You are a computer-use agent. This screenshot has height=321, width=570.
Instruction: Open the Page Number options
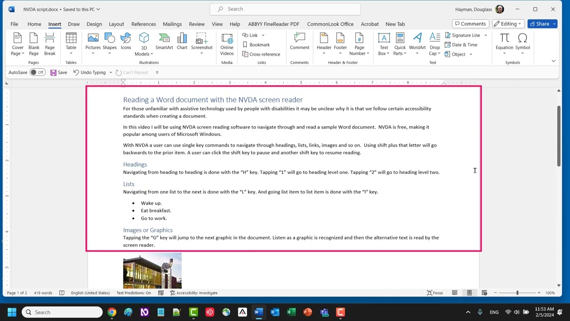pos(359,44)
